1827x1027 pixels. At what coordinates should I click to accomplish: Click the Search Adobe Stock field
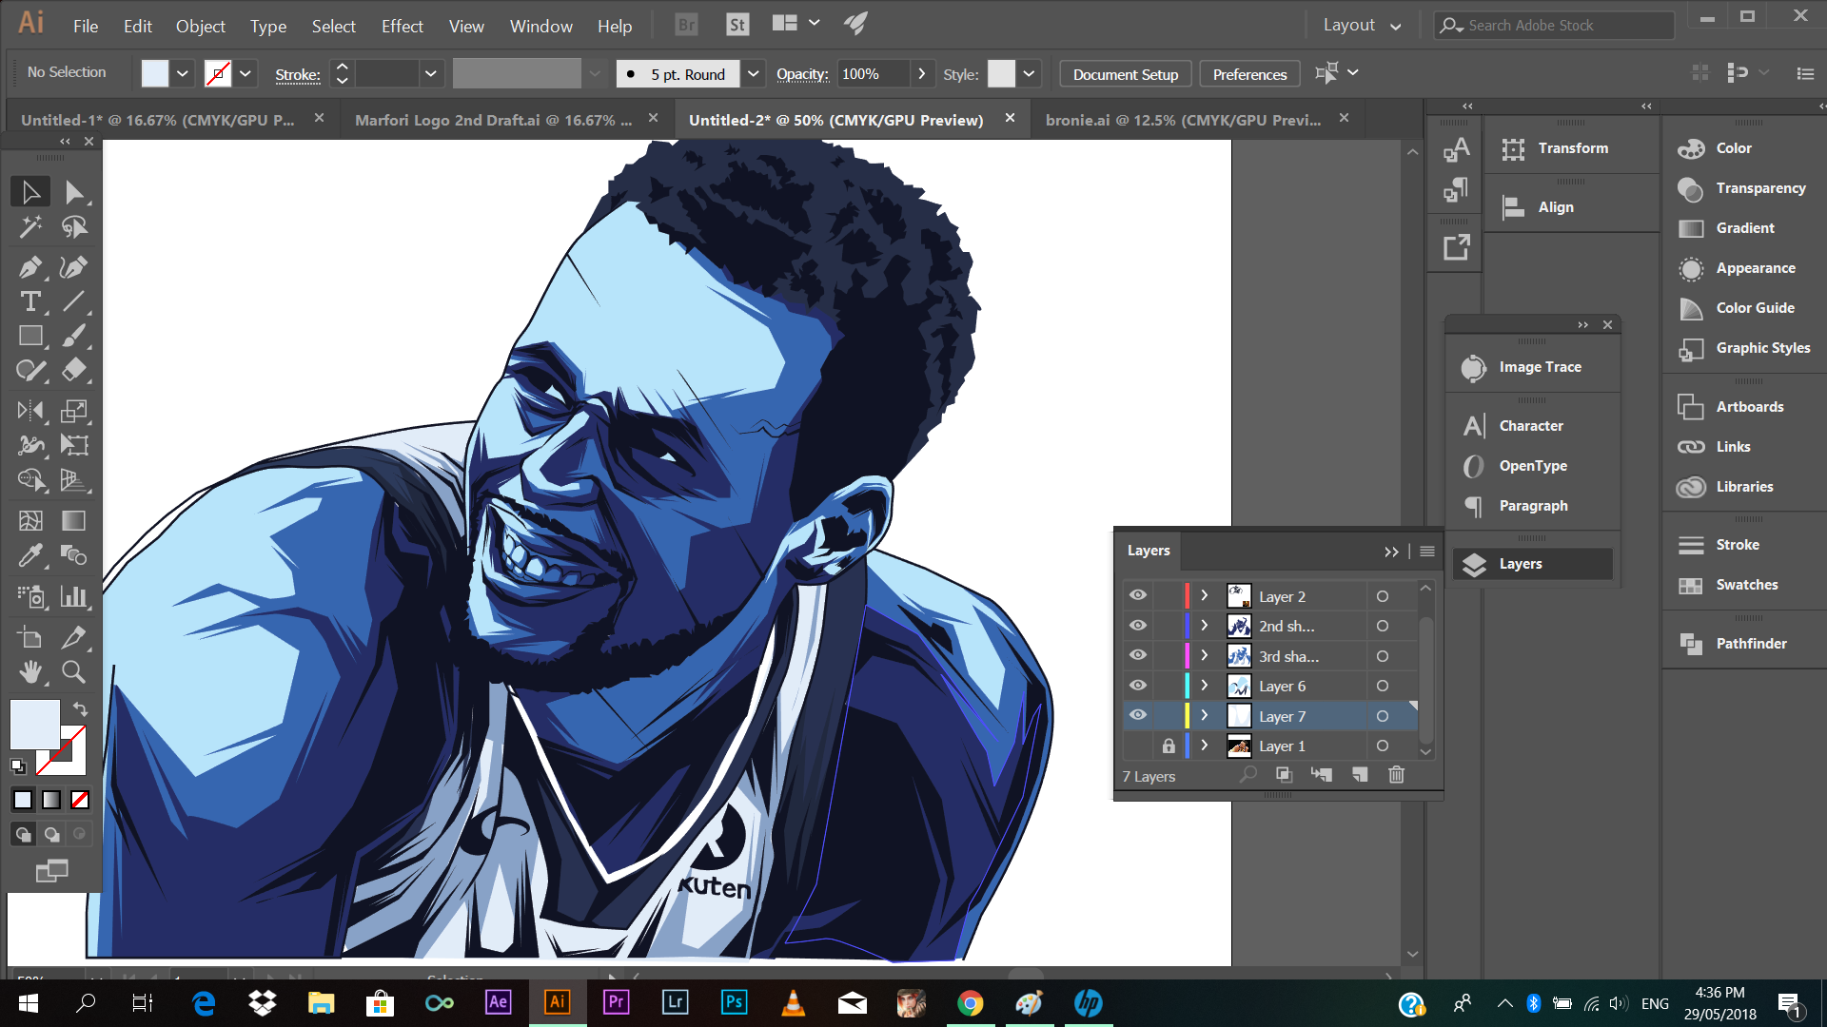point(1555,26)
